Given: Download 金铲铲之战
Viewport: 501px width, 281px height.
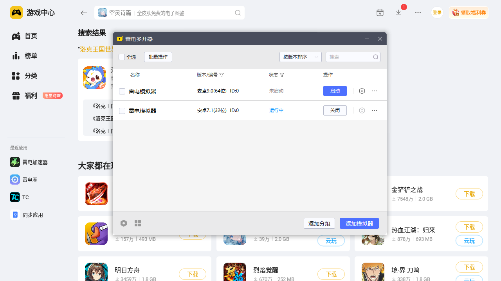Looking at the screenshot, I should coord(469,194).
